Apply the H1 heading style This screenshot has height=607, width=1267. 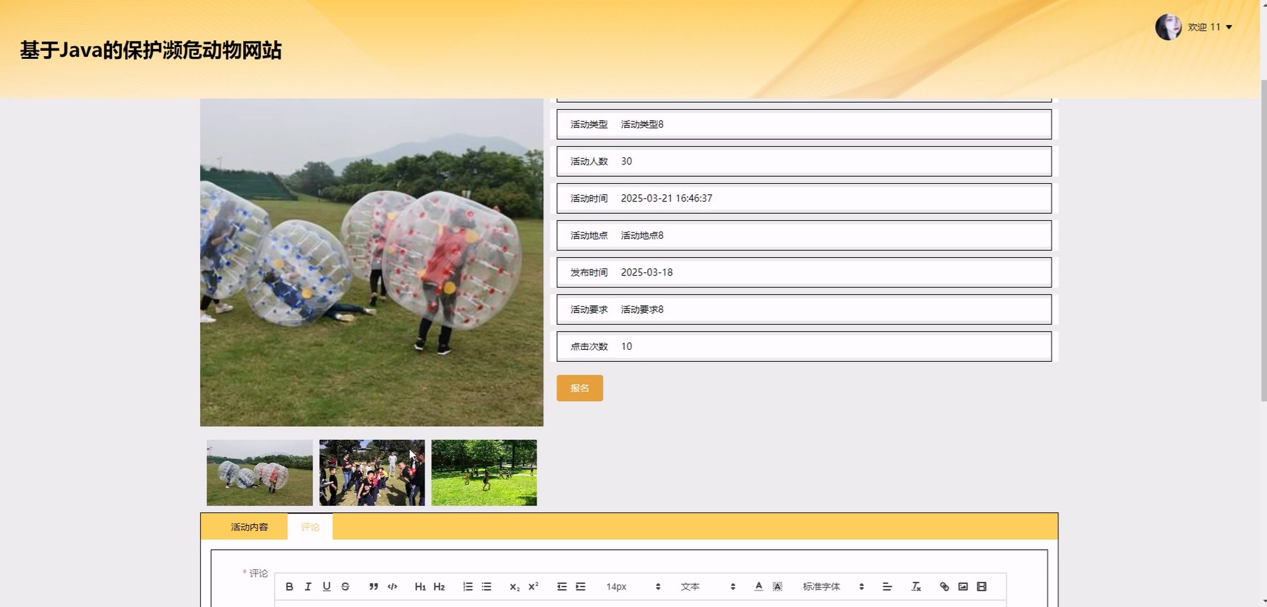[420, 586]
